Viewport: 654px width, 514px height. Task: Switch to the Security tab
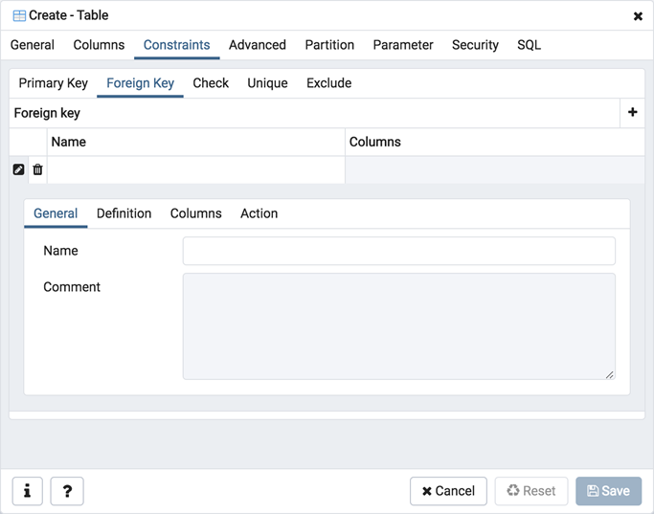[475, 45]
